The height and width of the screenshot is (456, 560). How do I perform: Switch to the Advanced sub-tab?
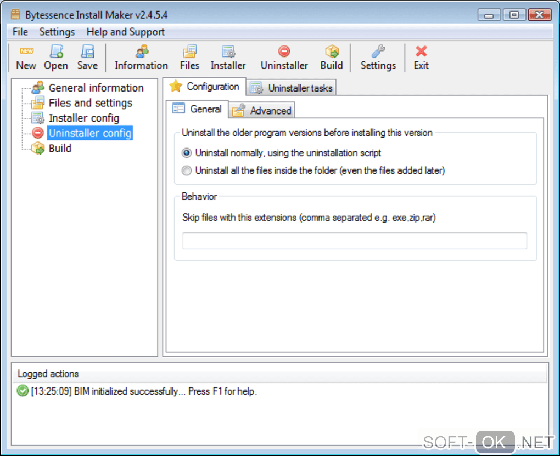[262, 110]
